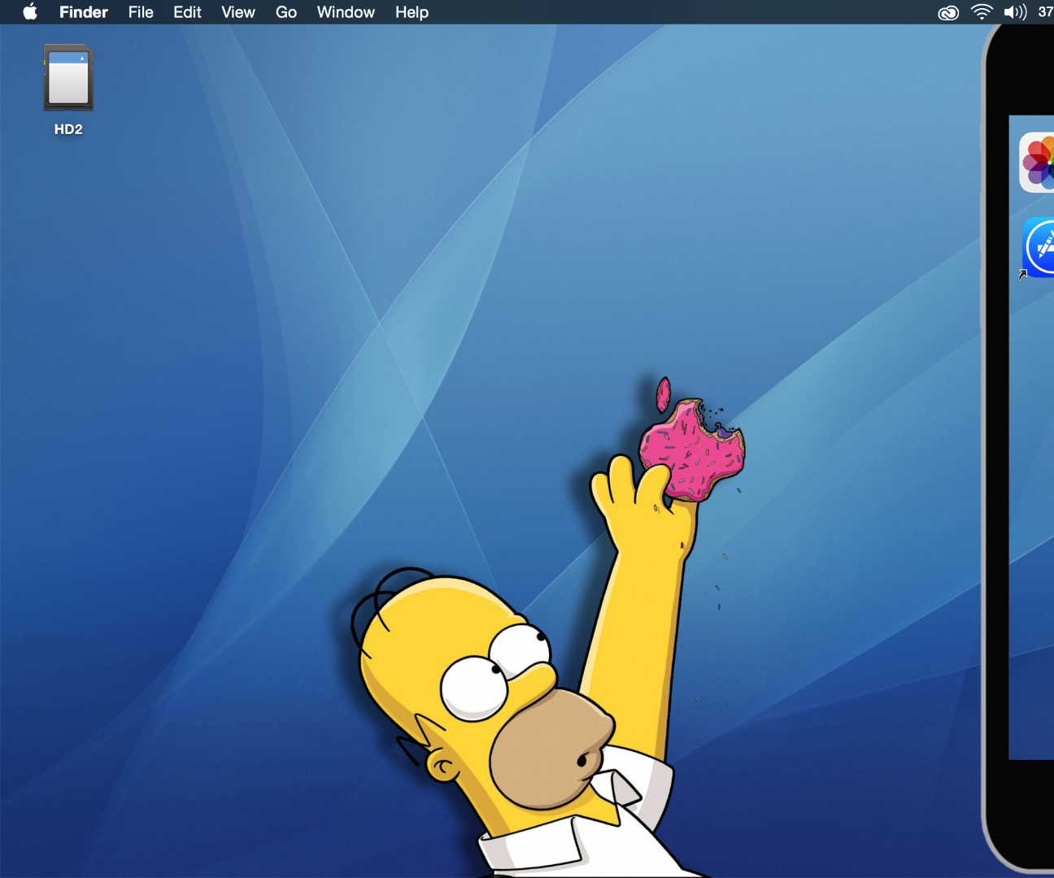This screenshot has height=878, width=1054.
Task: Open the volume control in menu bar
Action: click(x=1016, y=12)
